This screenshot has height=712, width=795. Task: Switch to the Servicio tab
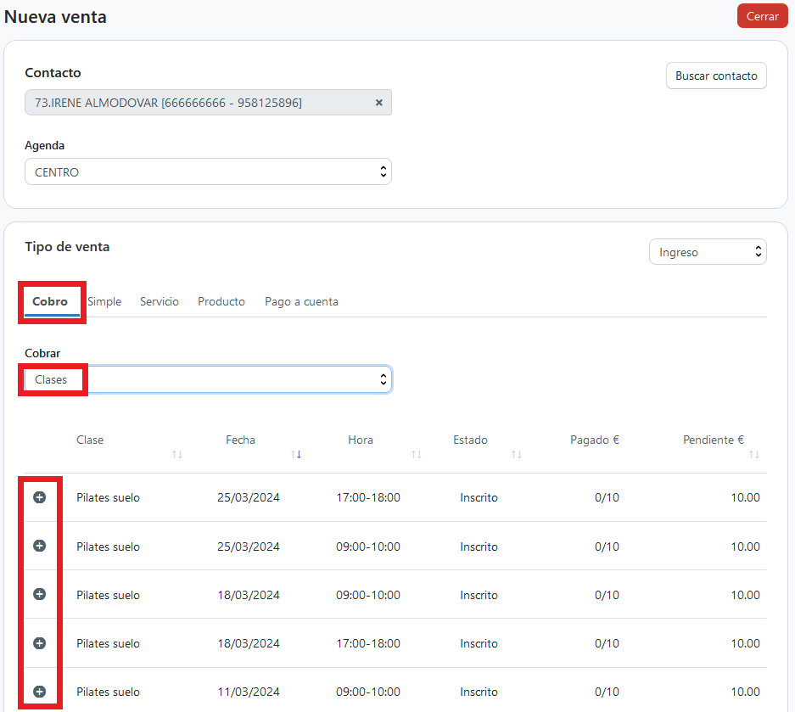coord(160,302)
